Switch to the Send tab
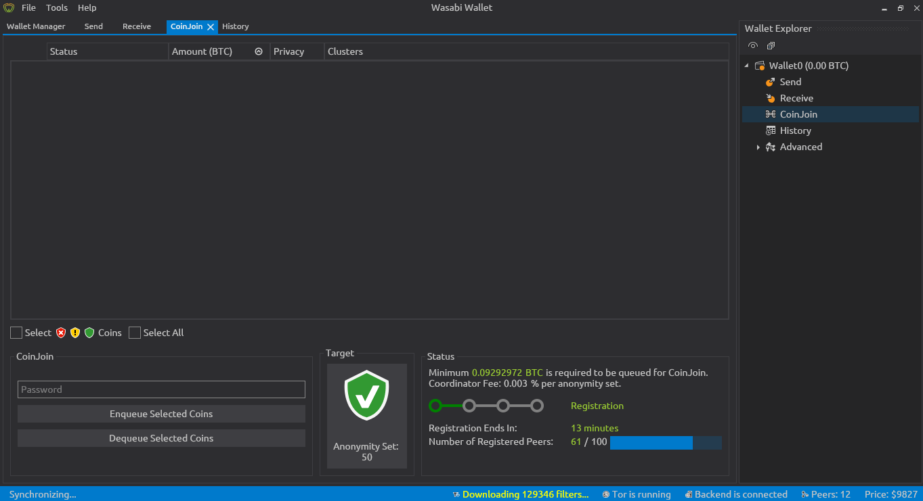Image resolution: width=923 pixels, height=501 pixels. (93, 26)
